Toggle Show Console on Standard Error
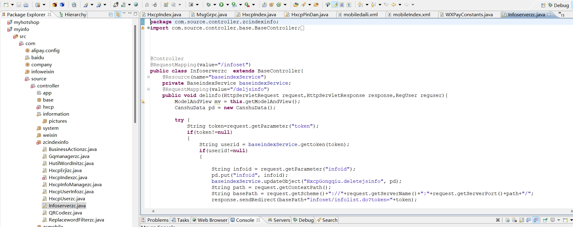Viewport: 573px width, 227px height. tap(536, 220)
